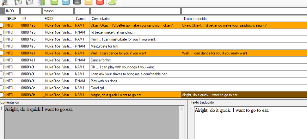Sort by the Comentarios column header
Viewport: 307px width, 139px height.
point(135,19)
